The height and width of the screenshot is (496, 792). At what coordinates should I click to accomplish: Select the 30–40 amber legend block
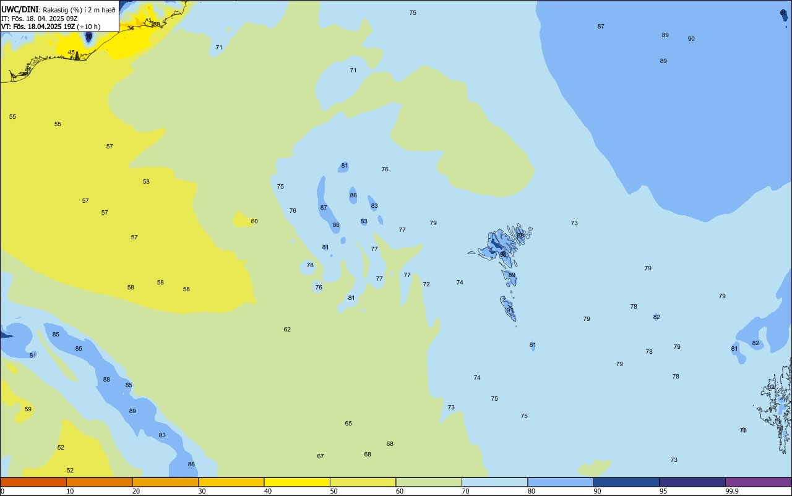231,482
